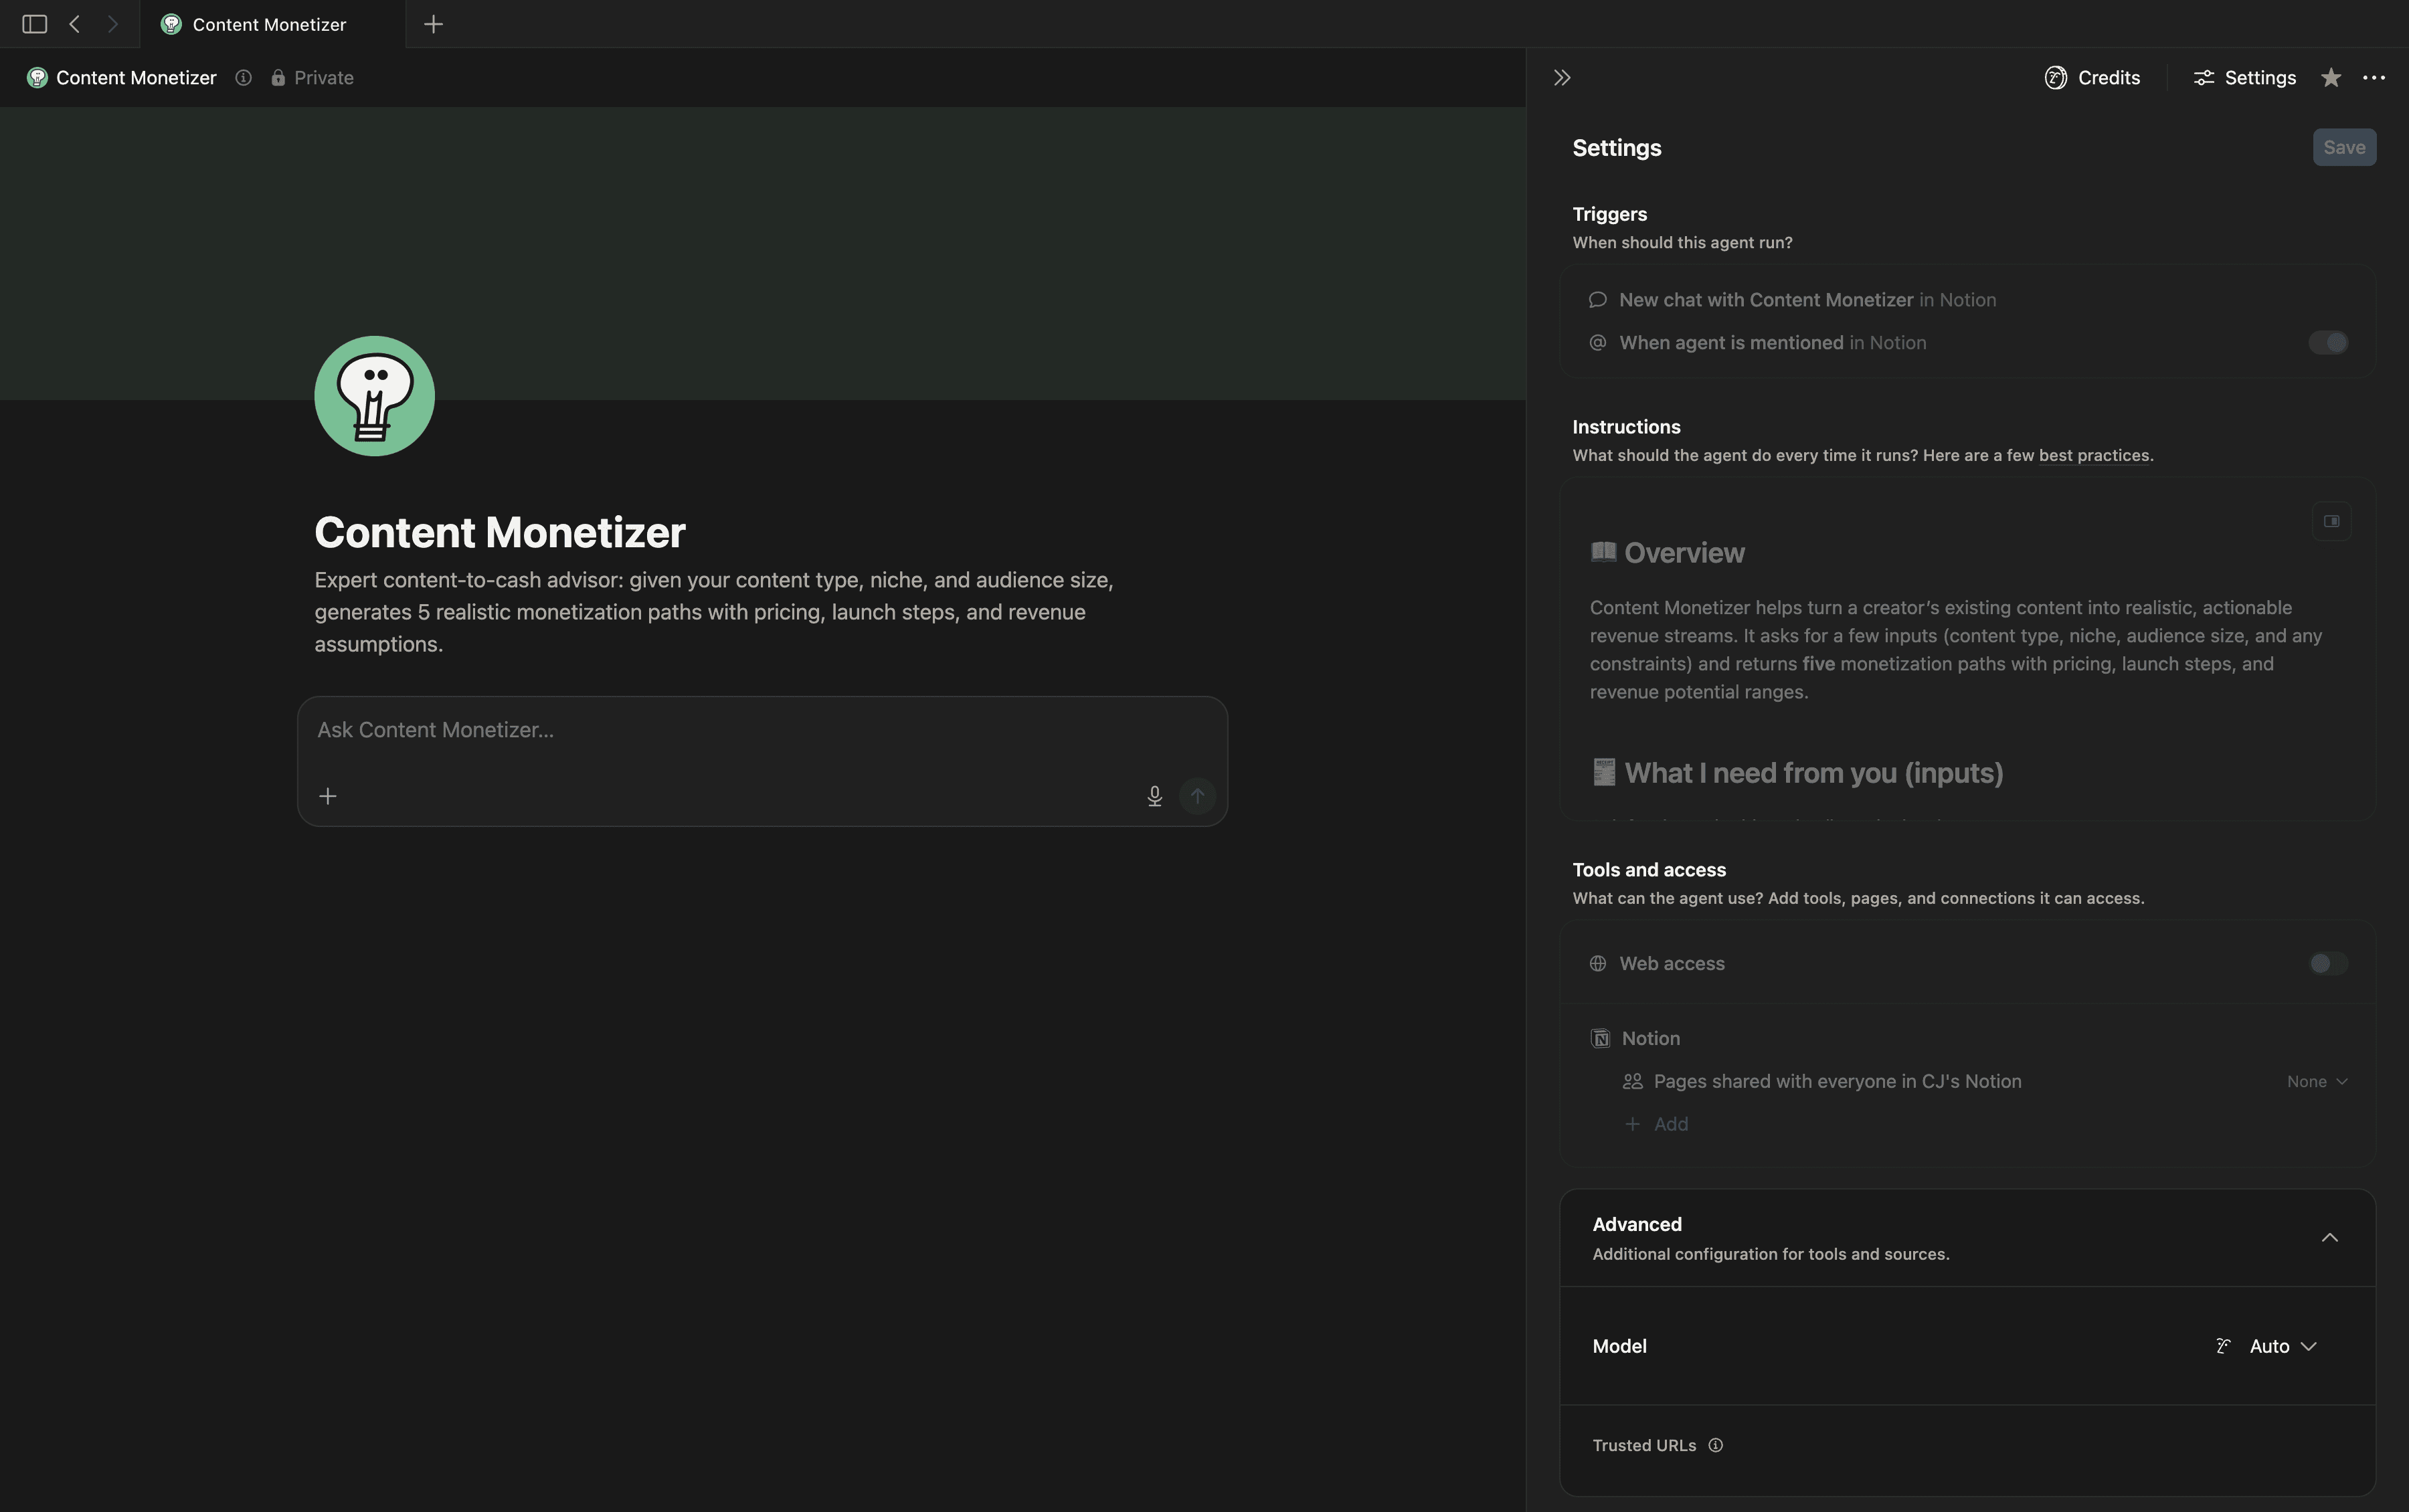Open Credits
This screenshot has height=1512, width=2409.
coord(2092,78)
